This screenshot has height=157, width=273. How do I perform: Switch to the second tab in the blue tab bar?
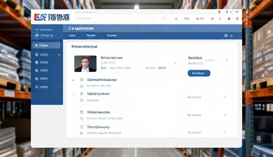click(91, 35)
